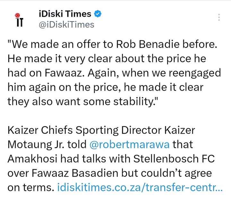Click the blue verified badge
The width and height of the screenshot is (231, 202).
(98, 14)
